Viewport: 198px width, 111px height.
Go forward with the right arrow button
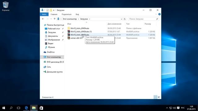(47, 19)
